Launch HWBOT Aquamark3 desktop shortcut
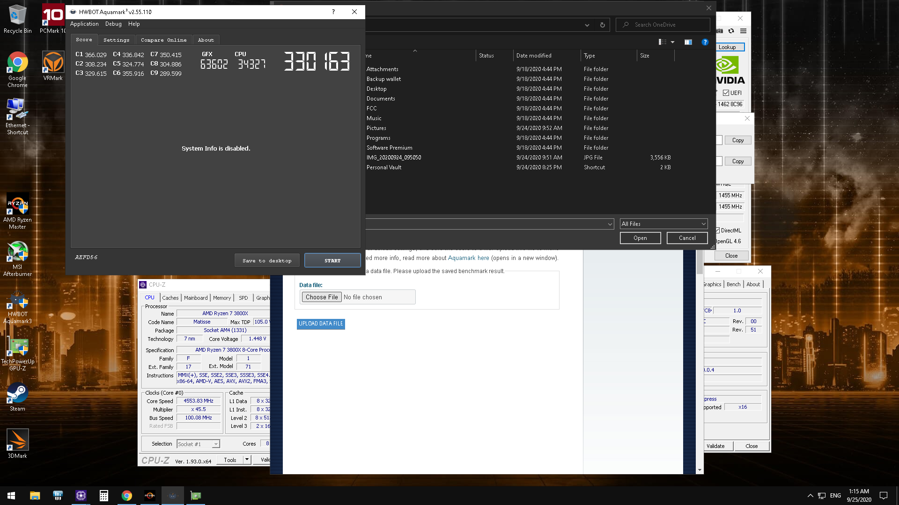This screenshot has height=505, width=899. click(x=17, y=307)
